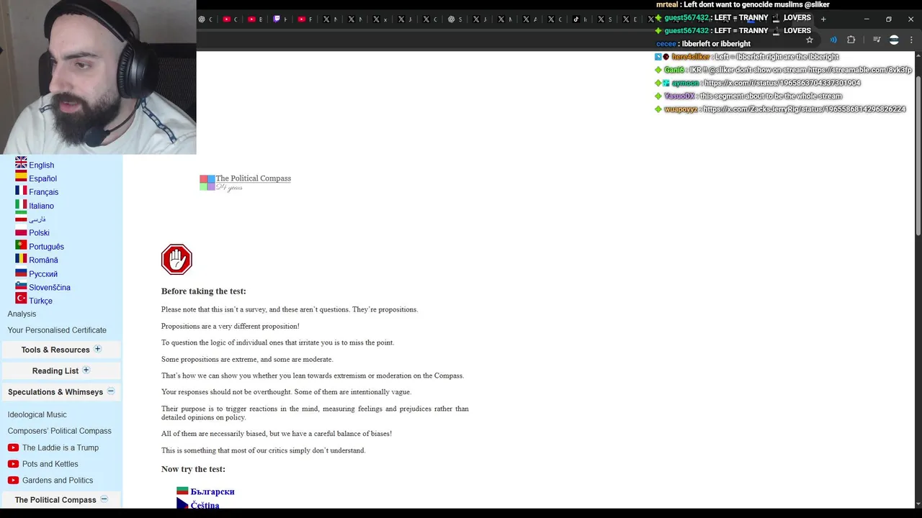Switch to the YouTube tab labeled B
Image resolution: width=922 pixels, height=518 pixels.
click(x=255, y=19)
